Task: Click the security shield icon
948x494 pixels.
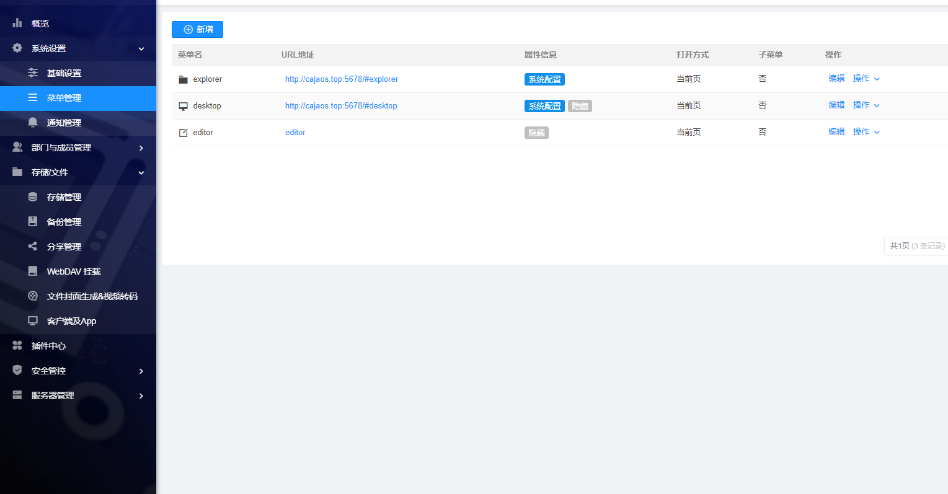Action: click(x=17, y=370)
